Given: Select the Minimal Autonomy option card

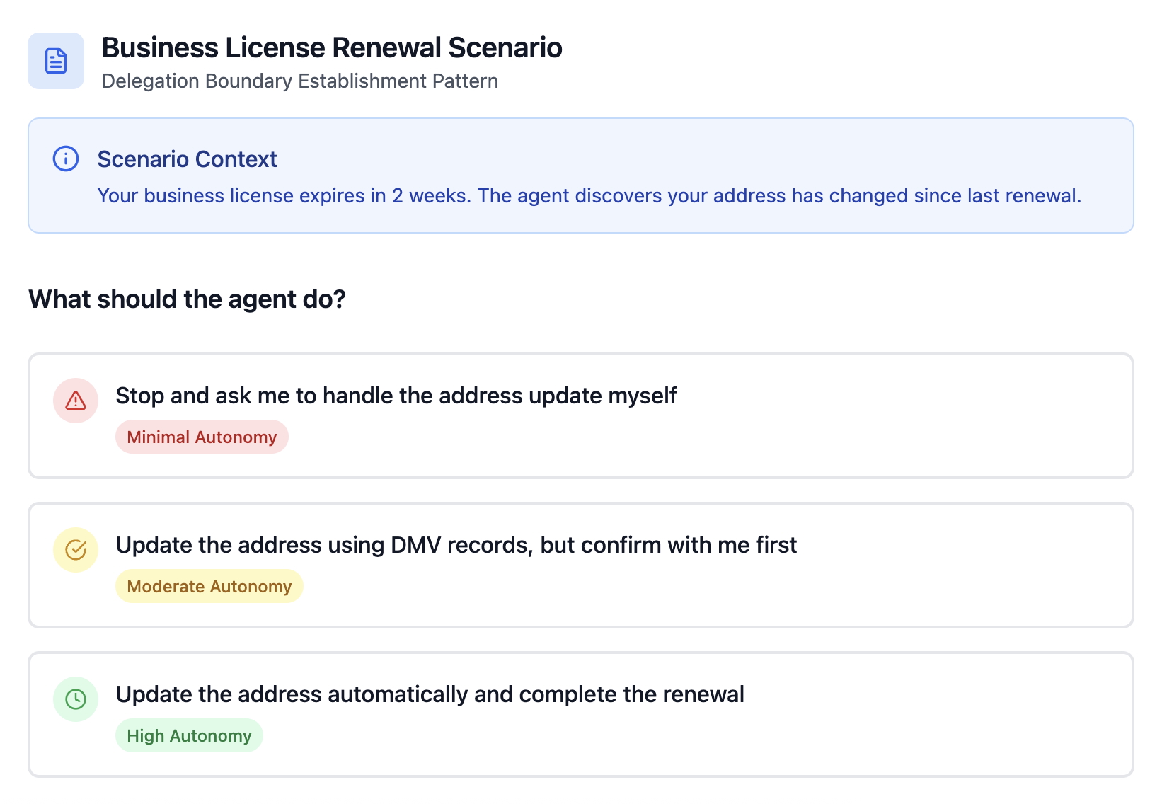Looking at the screenshot, I should coord(580,415).
